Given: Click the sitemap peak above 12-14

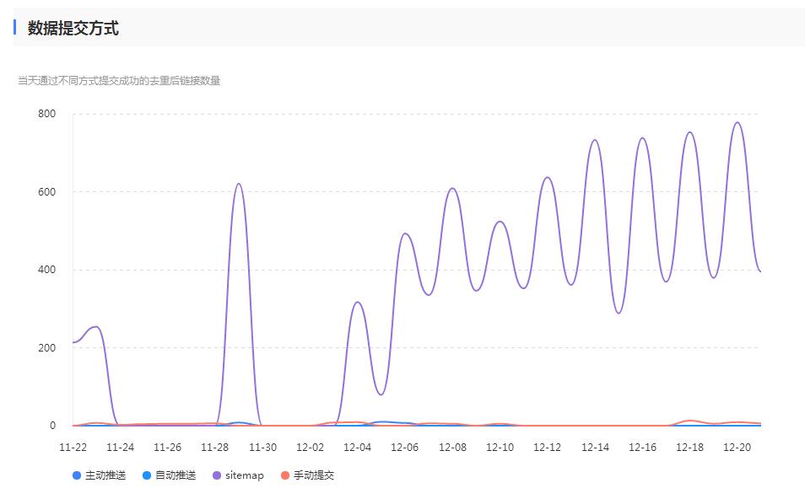Looking at the screenshot, I should 595,139.
